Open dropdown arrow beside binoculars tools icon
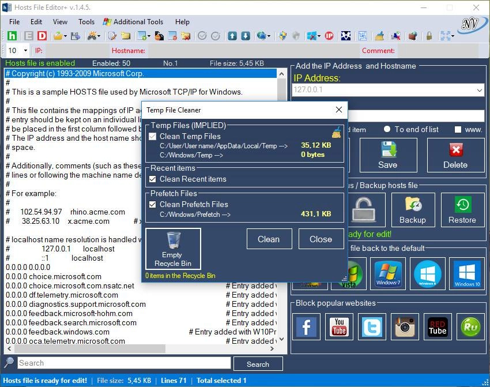This screenshot has width=490, height=387. pos(99,36)
